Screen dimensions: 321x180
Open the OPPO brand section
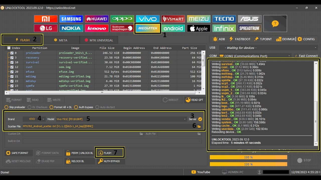122,19
